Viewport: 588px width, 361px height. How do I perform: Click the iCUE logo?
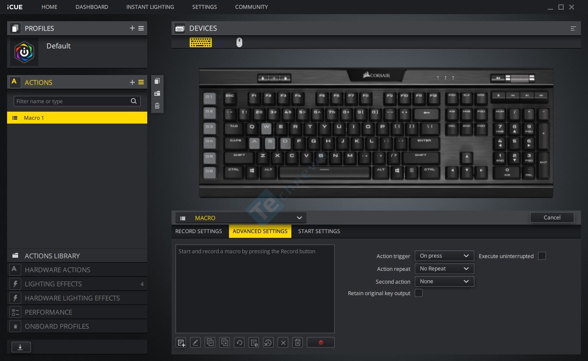coord(15,7)
